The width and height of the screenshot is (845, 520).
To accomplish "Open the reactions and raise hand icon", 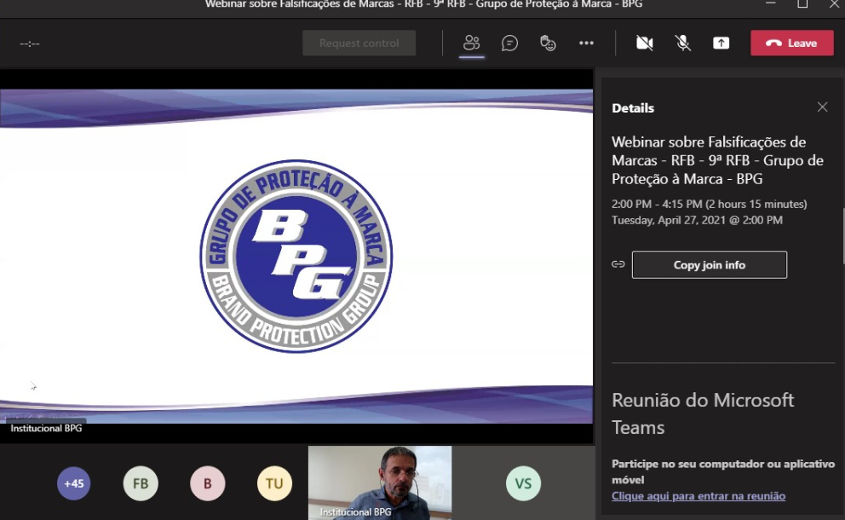I will click(548, 43).
